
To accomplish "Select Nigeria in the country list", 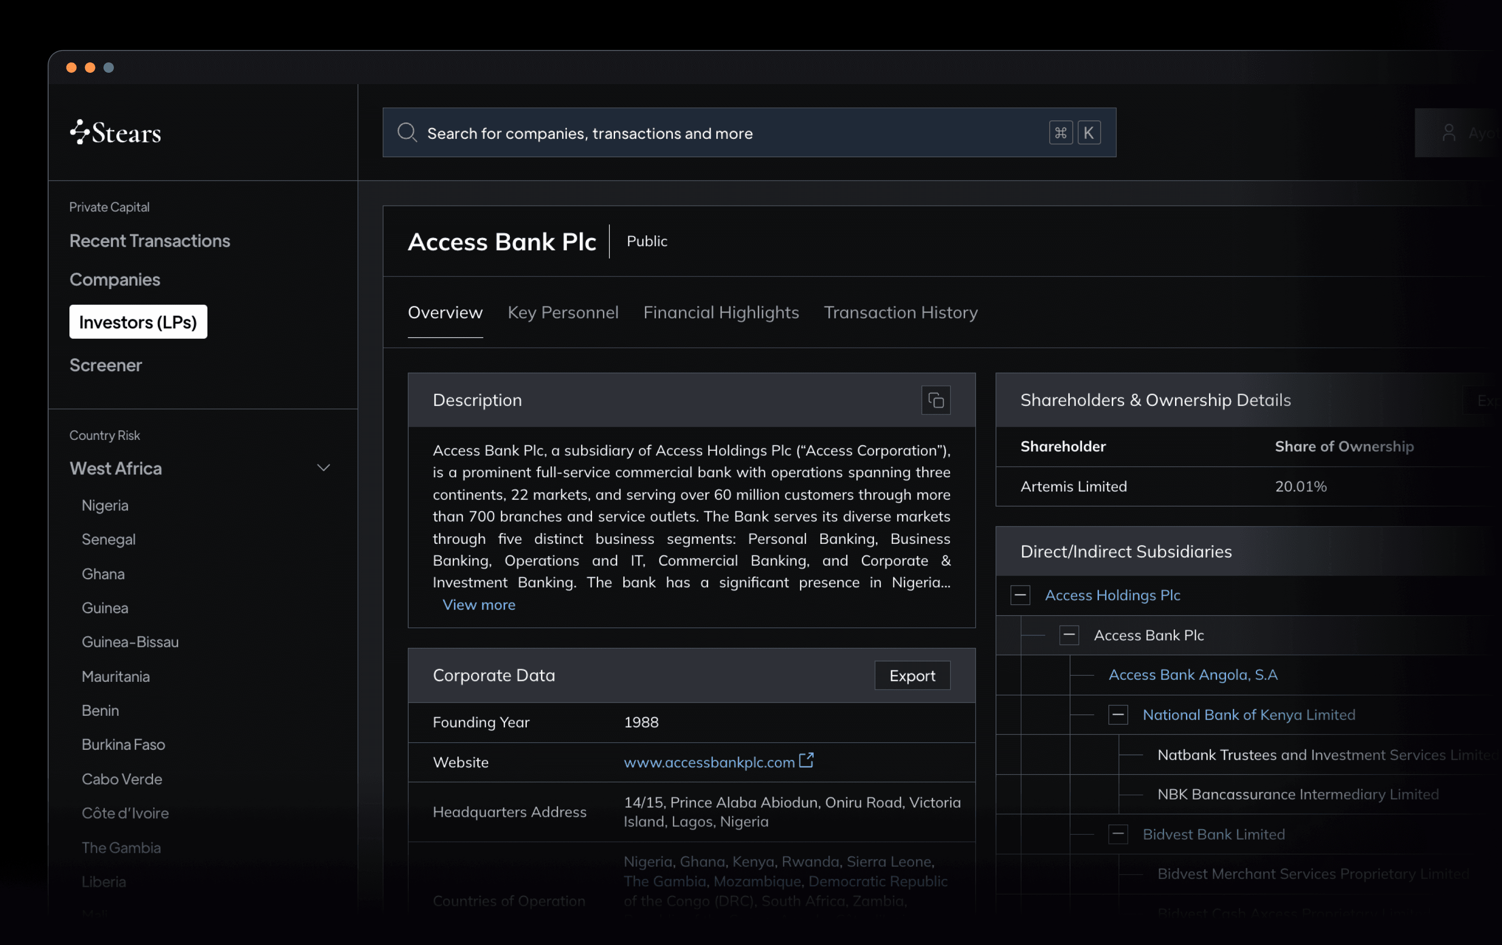I will click(x=105, y=505).
